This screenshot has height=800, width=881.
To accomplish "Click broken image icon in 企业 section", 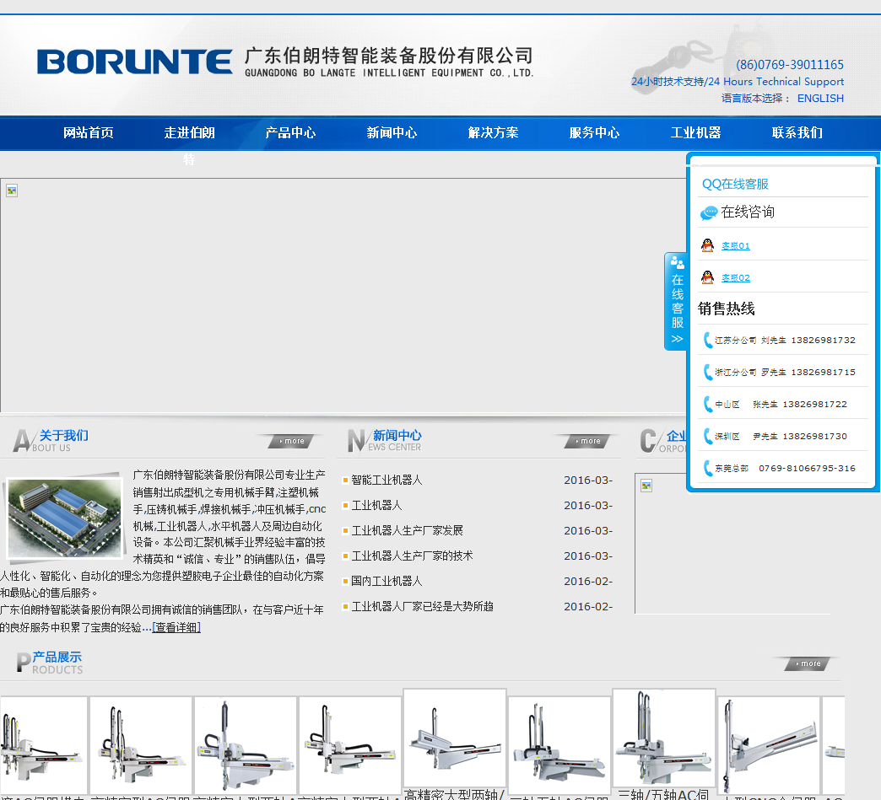I will pos(646,486).
